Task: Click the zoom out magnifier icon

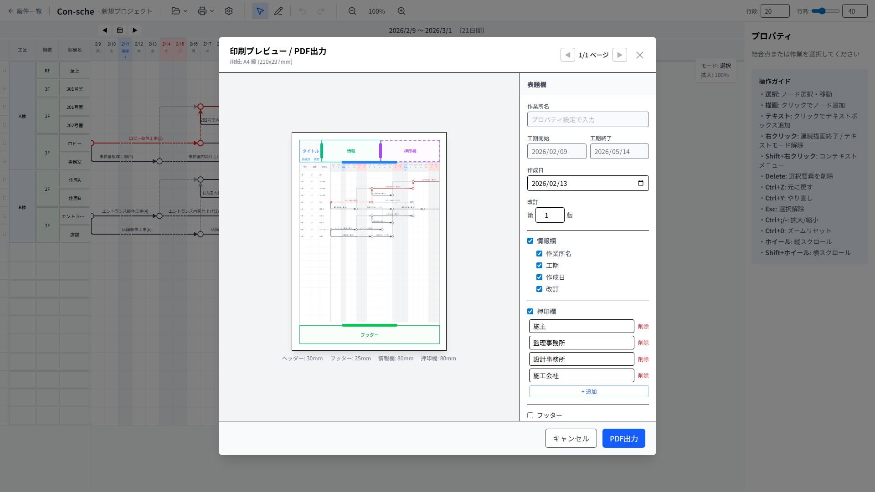Action: 352,11
